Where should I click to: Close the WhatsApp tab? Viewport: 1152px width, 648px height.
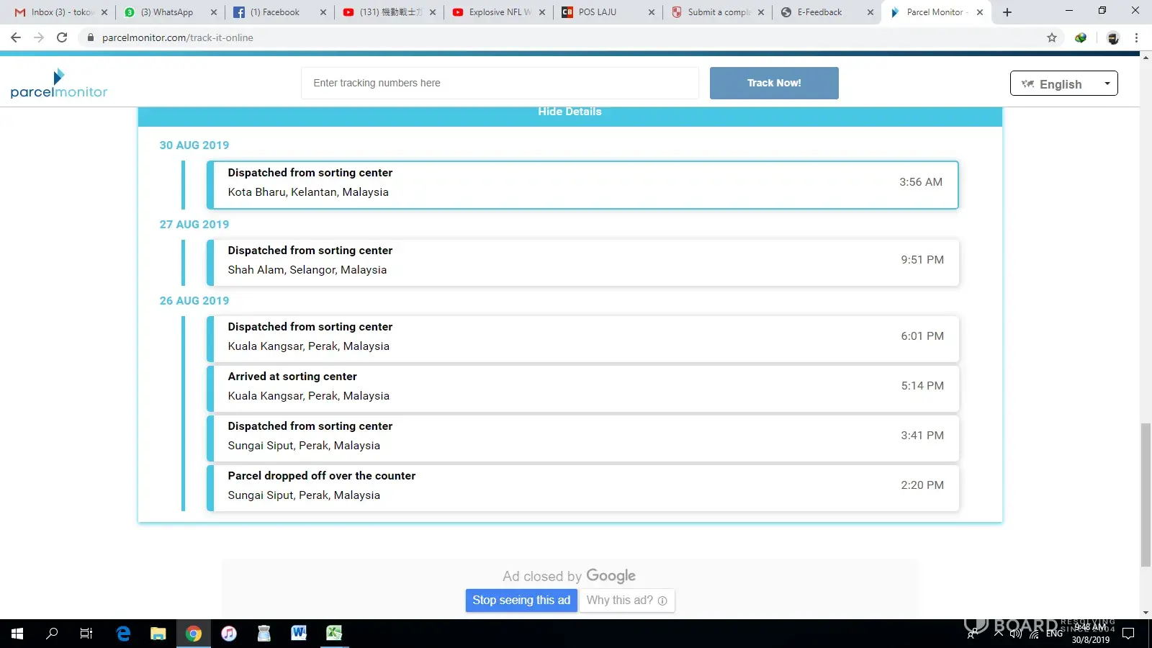[214, 12]
